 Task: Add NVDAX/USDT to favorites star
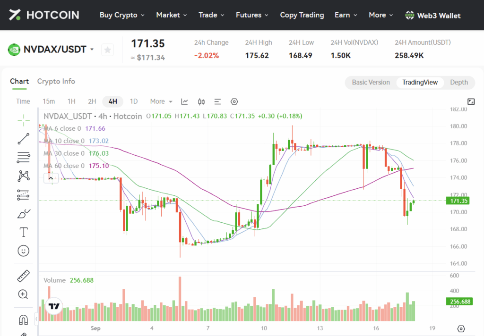[108, 50]
